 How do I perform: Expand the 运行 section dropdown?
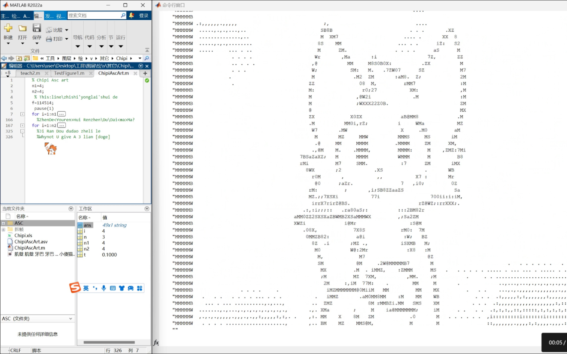click(x=121, y=46)
